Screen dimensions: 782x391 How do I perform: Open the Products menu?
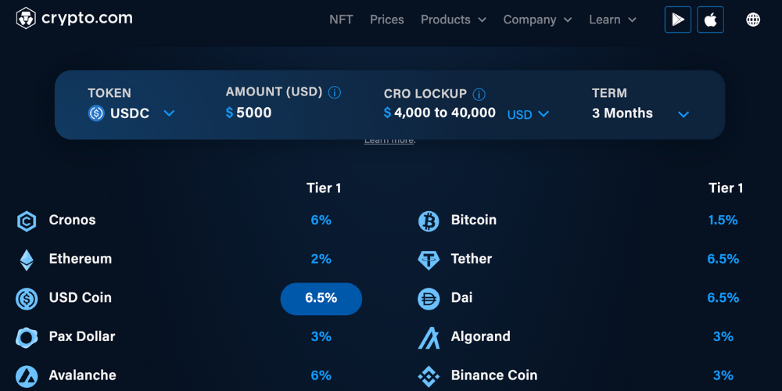coord(453,20)
